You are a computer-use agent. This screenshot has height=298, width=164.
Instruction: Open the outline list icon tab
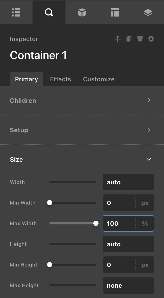(16, 12)
